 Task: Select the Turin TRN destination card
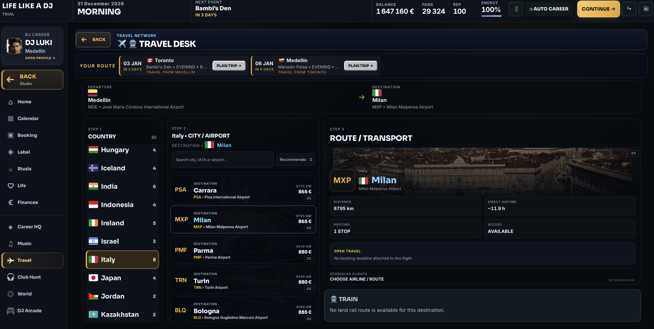click(243, 280)
